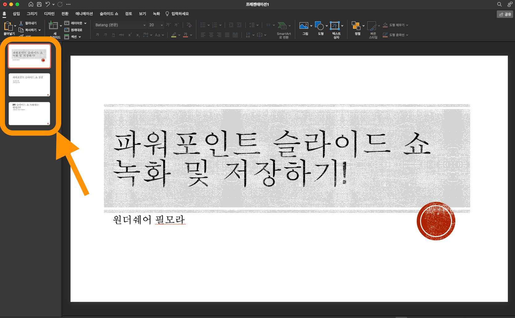Image resolution: width=515 pixels, height=318 pixels.
Task: Undo the last action
Action: (48, 4)
